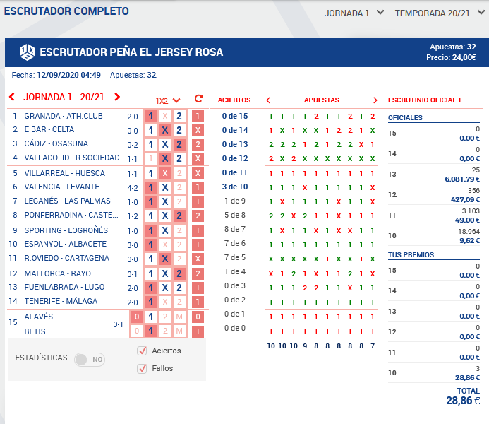Select X for Fuenlabrada - Lugo

point(165,288)
